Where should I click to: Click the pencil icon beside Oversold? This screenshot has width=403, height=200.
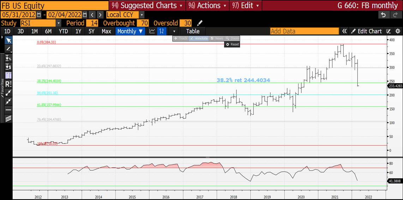coord(200,23)
